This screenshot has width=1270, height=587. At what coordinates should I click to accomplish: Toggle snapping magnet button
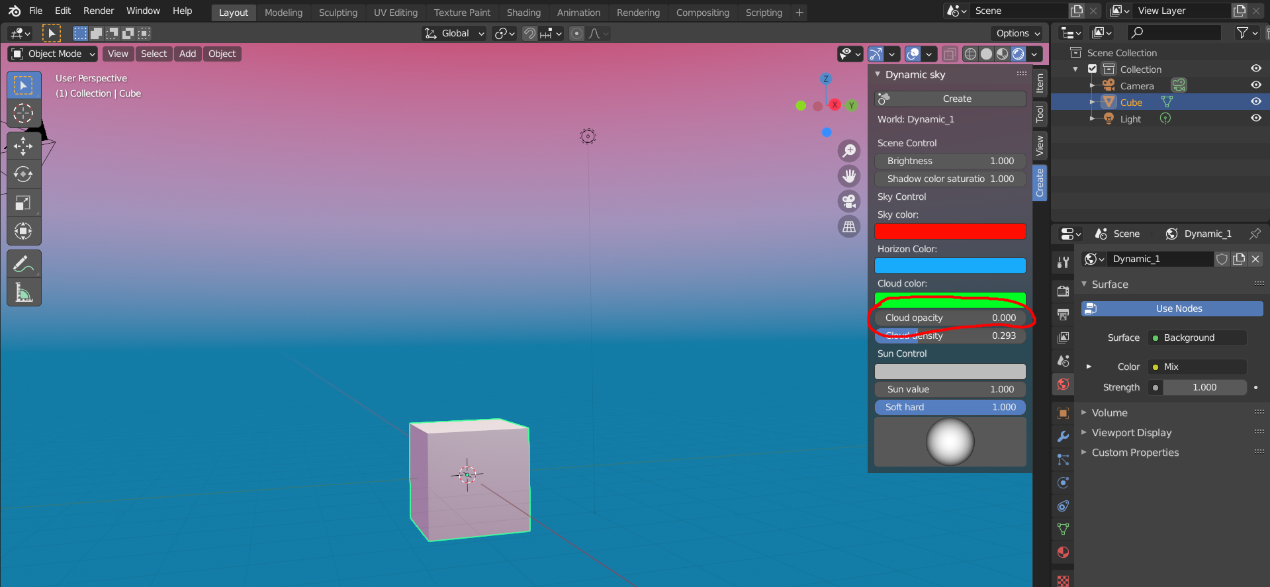529,33
